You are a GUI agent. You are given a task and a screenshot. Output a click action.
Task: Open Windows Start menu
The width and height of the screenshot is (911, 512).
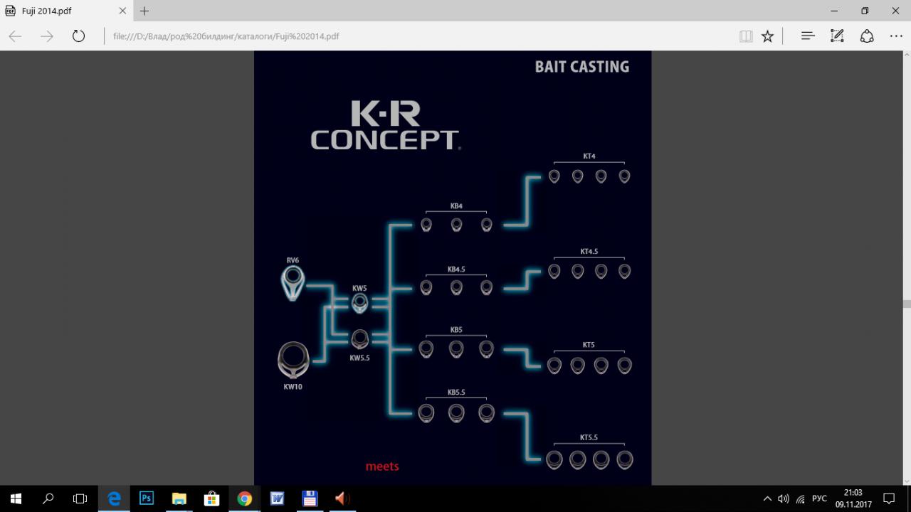pos(16,498)
